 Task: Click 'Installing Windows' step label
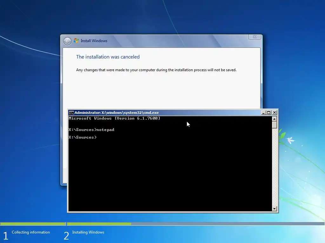click(88, 232)
